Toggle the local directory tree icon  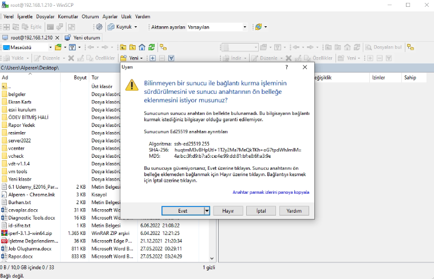(163, 47)
